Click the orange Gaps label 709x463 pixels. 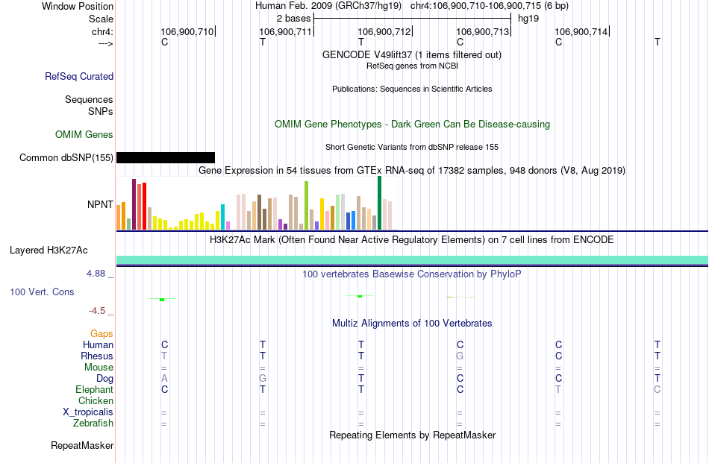(x=101, y=333)
